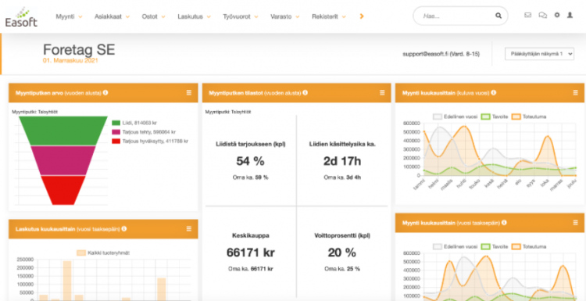
Task: Open Myynti kuukausittain (kuluva vuosi) panel menu
Action: tap(576, 93)
